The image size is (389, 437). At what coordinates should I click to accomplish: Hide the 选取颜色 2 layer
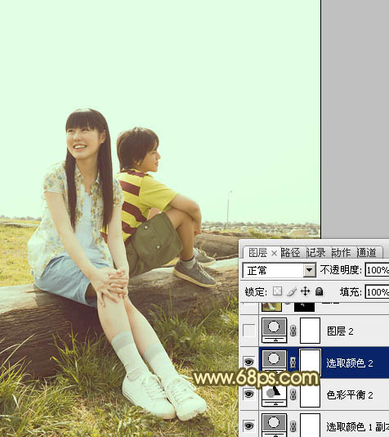249,362
